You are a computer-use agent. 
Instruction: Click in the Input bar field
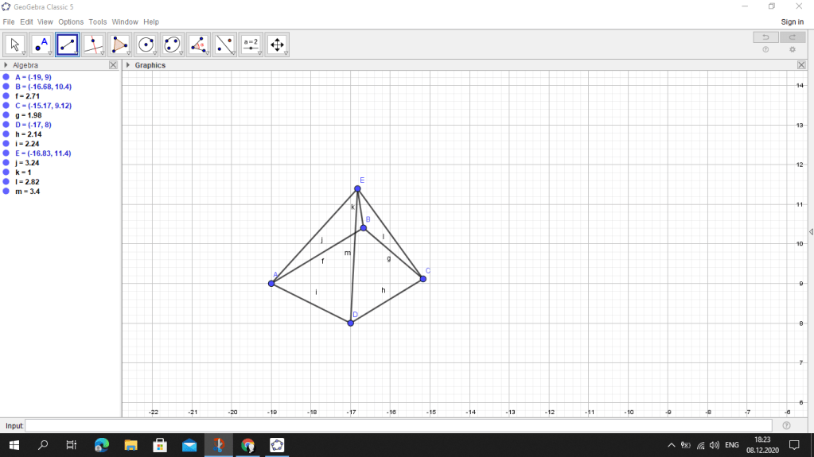click(398, 426)
